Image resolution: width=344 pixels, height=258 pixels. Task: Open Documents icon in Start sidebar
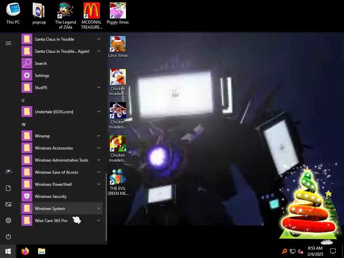(x=8, y=188)
